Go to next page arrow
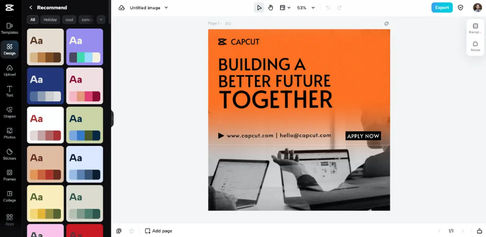This screenshot has height=237, width=486. tap(463, 231)
